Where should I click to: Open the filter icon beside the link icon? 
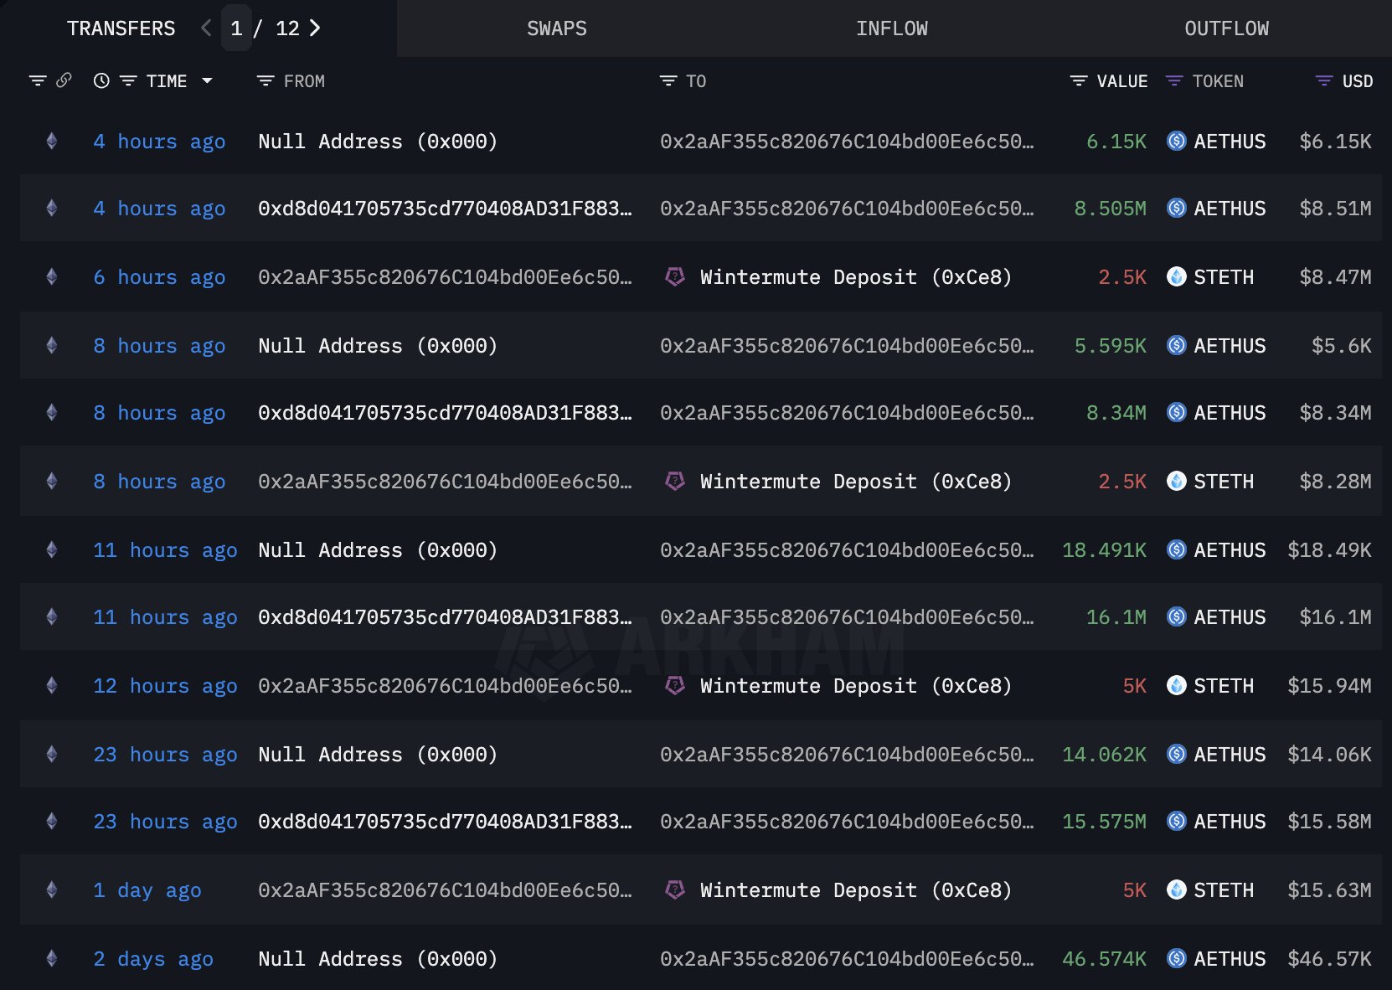38,81
